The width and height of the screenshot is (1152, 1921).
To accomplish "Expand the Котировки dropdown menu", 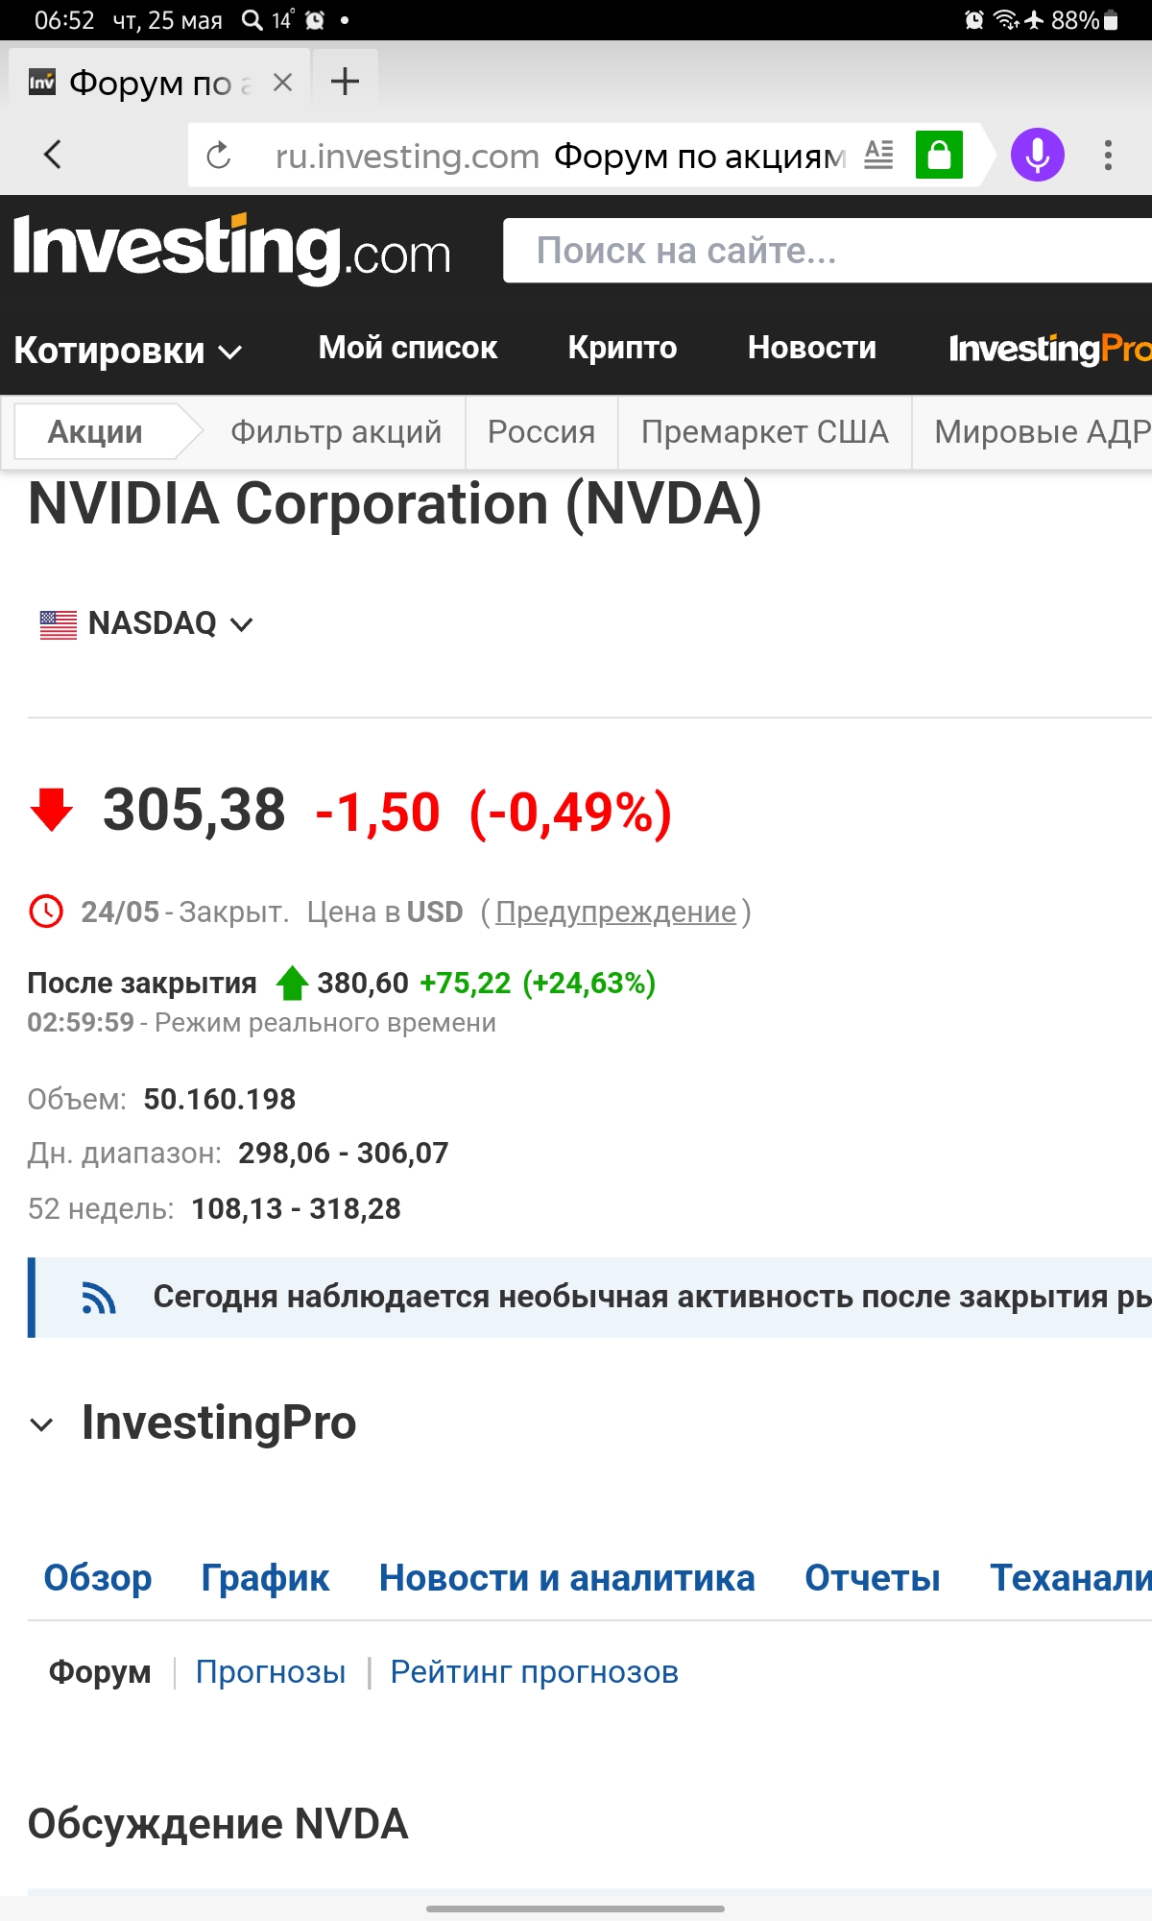I will click(x=127, y=351).
